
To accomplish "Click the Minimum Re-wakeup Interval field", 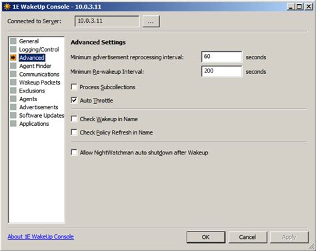I will (221, 71).
